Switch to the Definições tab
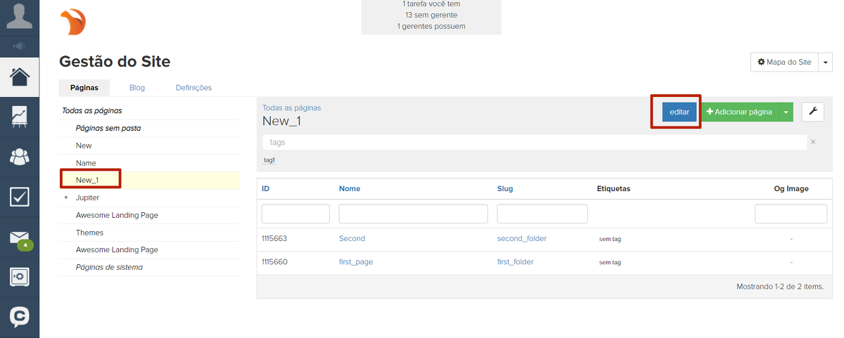The height and width of the screenshot is (338, 844). (193, 88)
